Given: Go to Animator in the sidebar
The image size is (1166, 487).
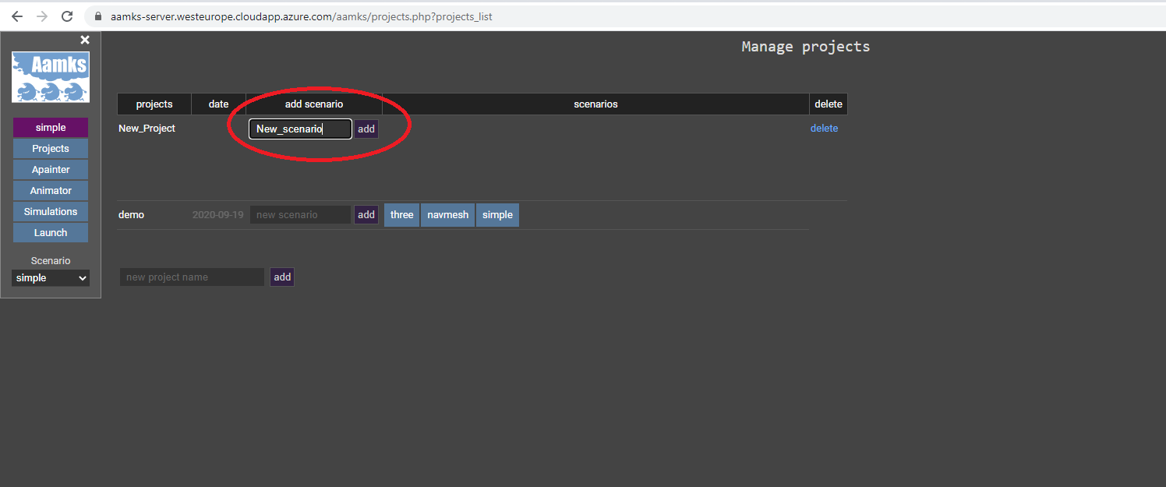Looking at the screenshot, I should pos(51,191).
